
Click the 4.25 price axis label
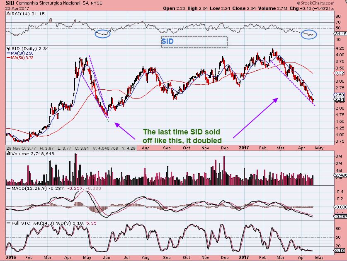coord(340,48)
